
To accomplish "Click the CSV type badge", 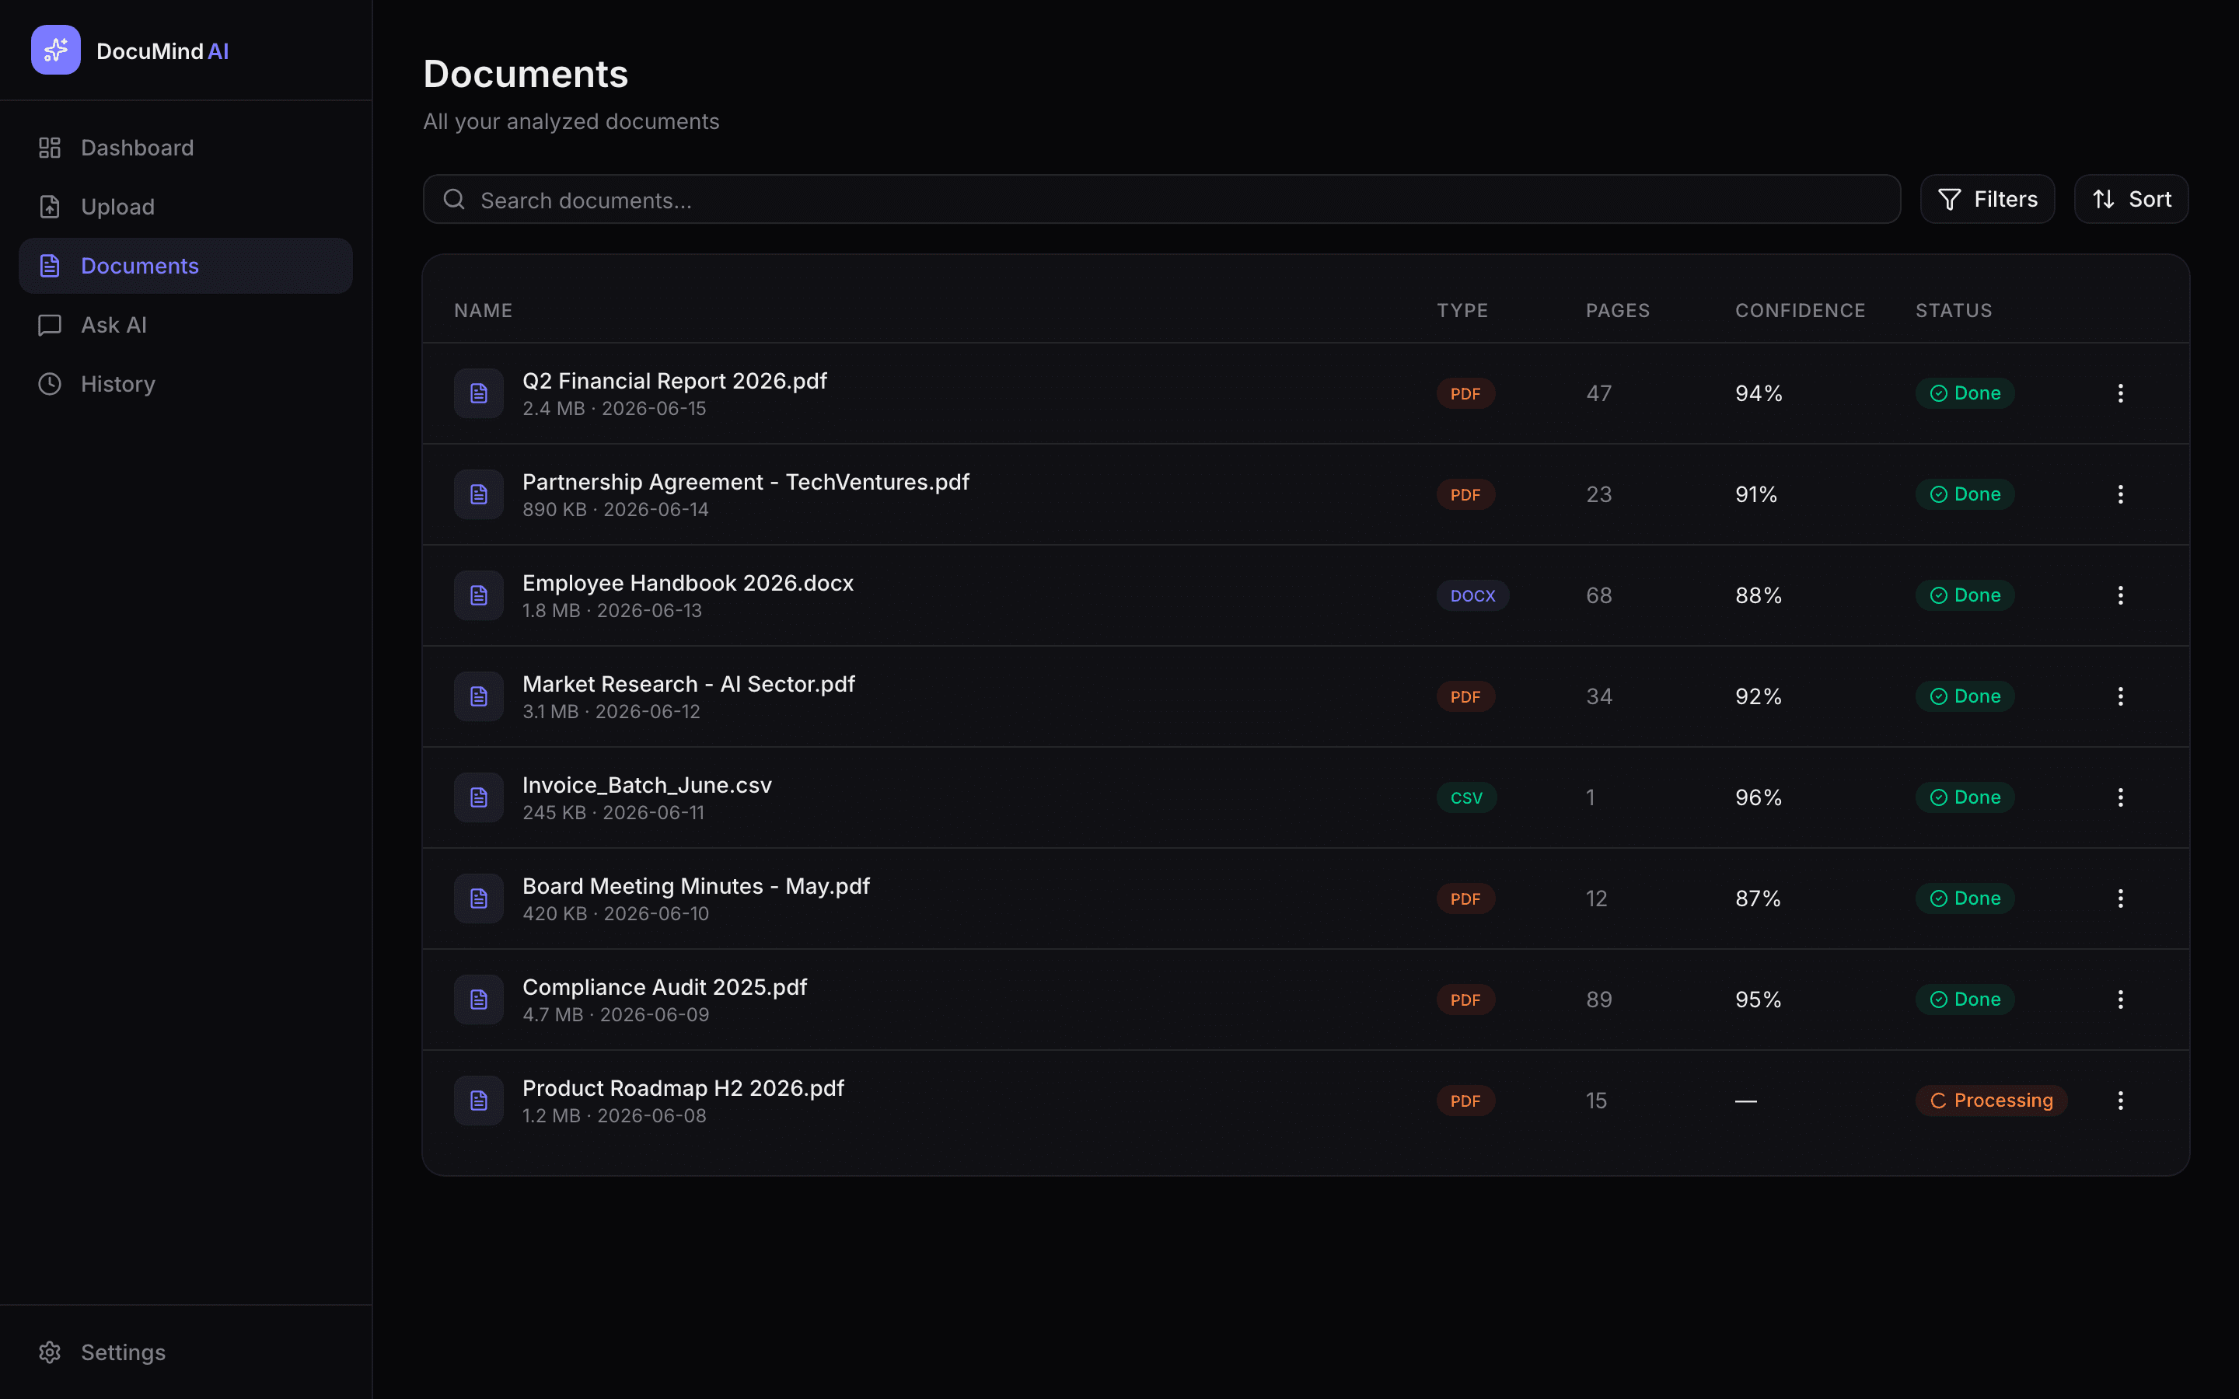I will click(1466, 797).
